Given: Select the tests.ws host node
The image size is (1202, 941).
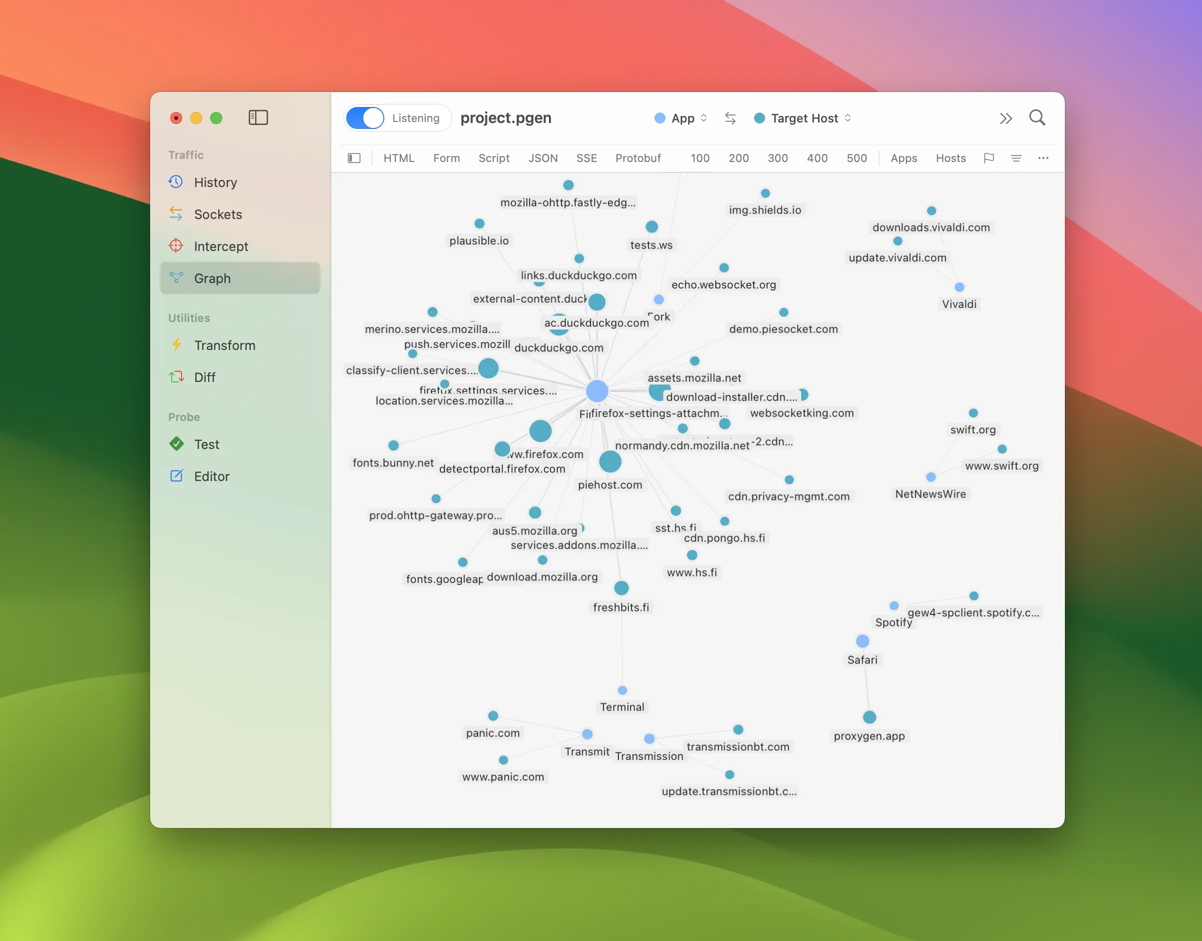Looking at the screenshot, I should click(652, 226).
